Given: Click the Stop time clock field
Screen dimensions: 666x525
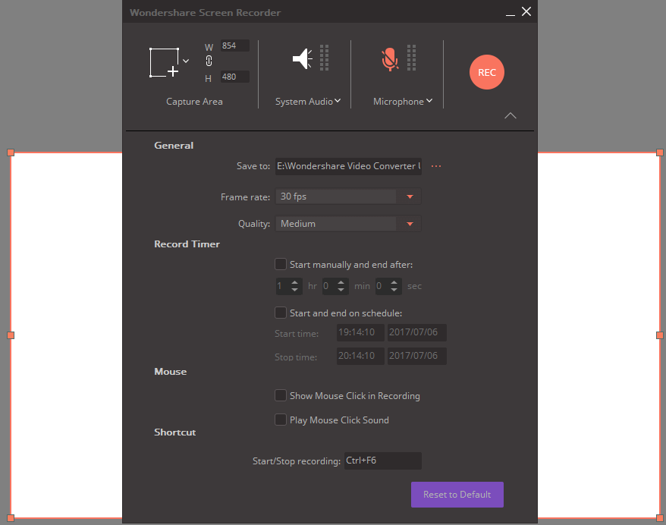Looking at the screenshot, I should [x=360, y=356].
